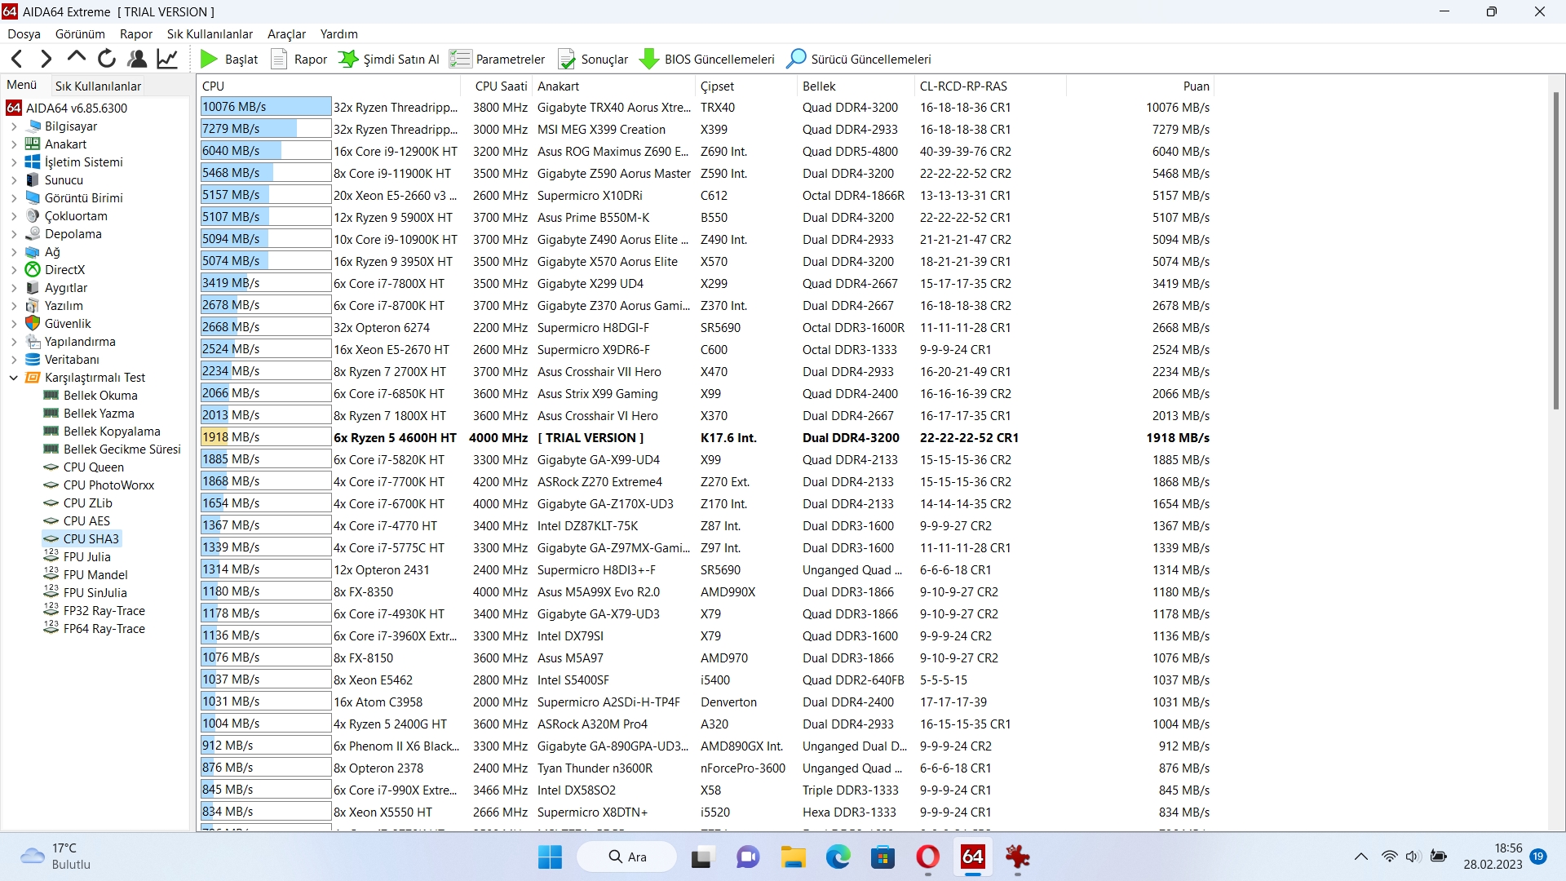Expand the DirectX tree node
Viewport: 1566px width, 881px height.
[x=14, y=270]
